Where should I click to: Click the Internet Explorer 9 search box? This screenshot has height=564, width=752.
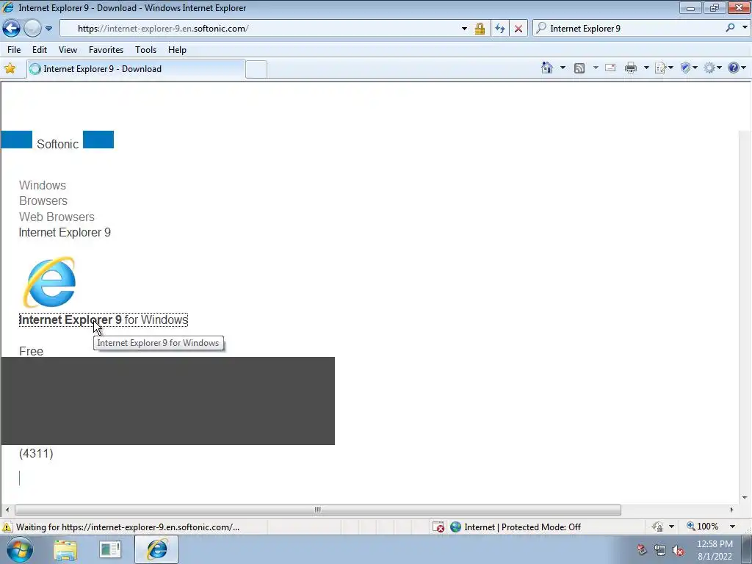(x=629, y=29)
